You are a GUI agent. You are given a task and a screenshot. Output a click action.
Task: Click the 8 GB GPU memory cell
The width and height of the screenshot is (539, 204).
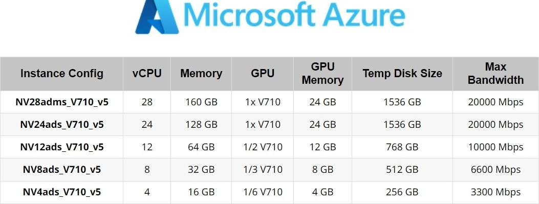tap(322, 169)
